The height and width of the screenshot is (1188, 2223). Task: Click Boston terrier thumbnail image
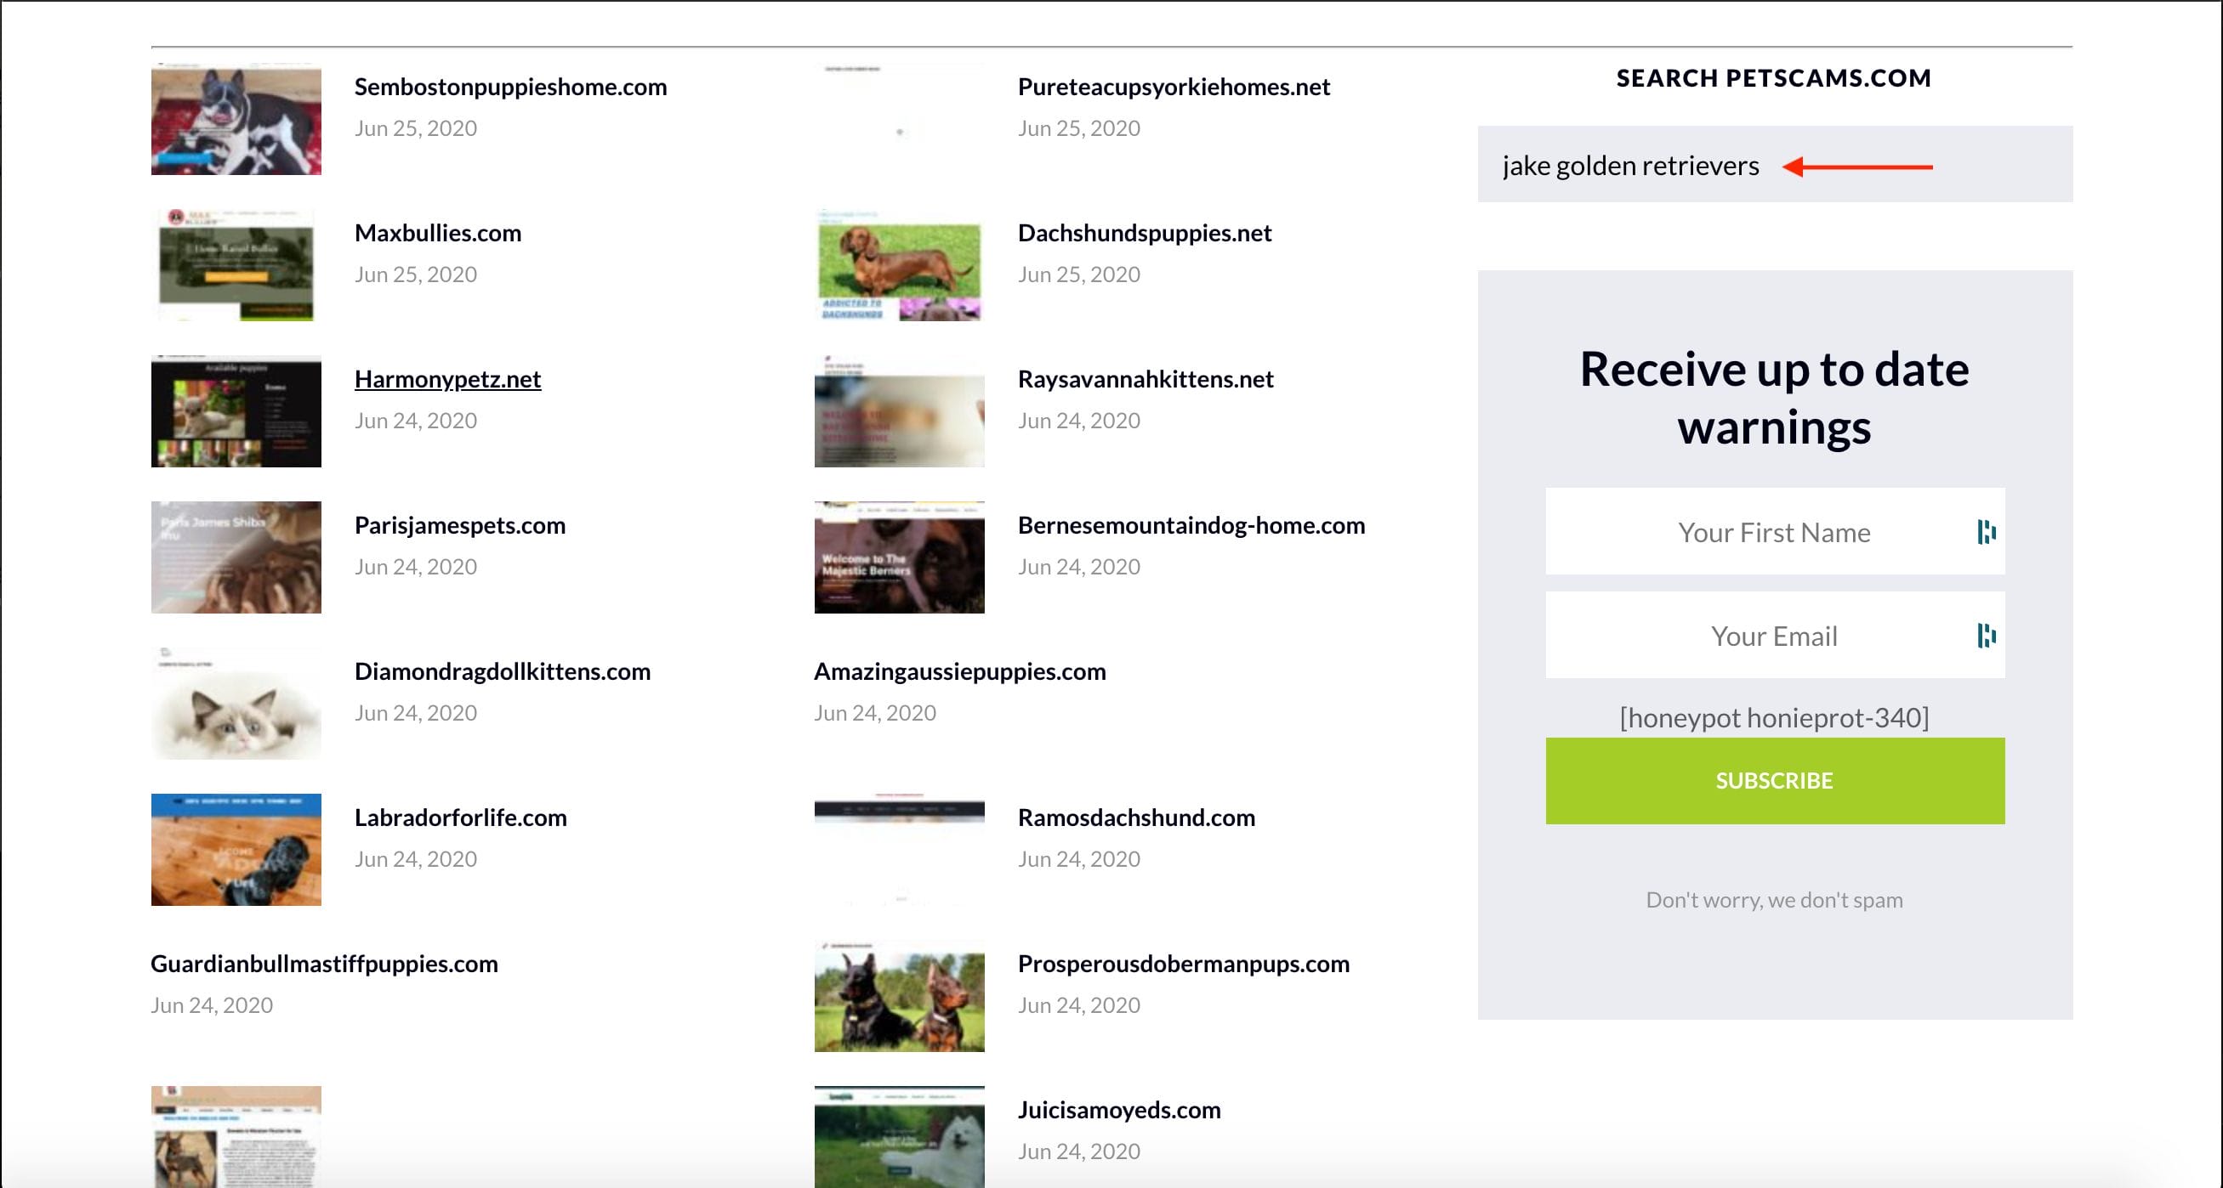[236, 119]
